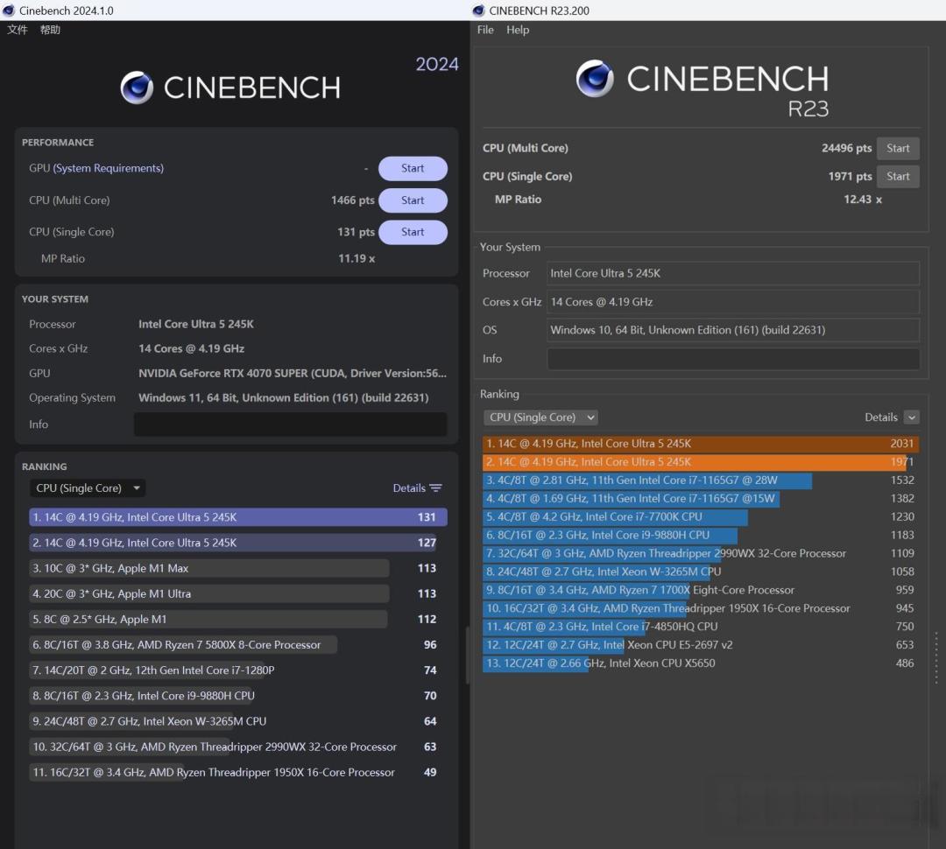Select Xeon CPU X5650 ranking row
Screen dimensions: 946x849
[701, 663]
